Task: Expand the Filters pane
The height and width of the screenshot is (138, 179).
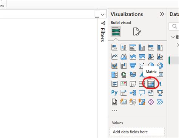Action: tap(103, 35)
